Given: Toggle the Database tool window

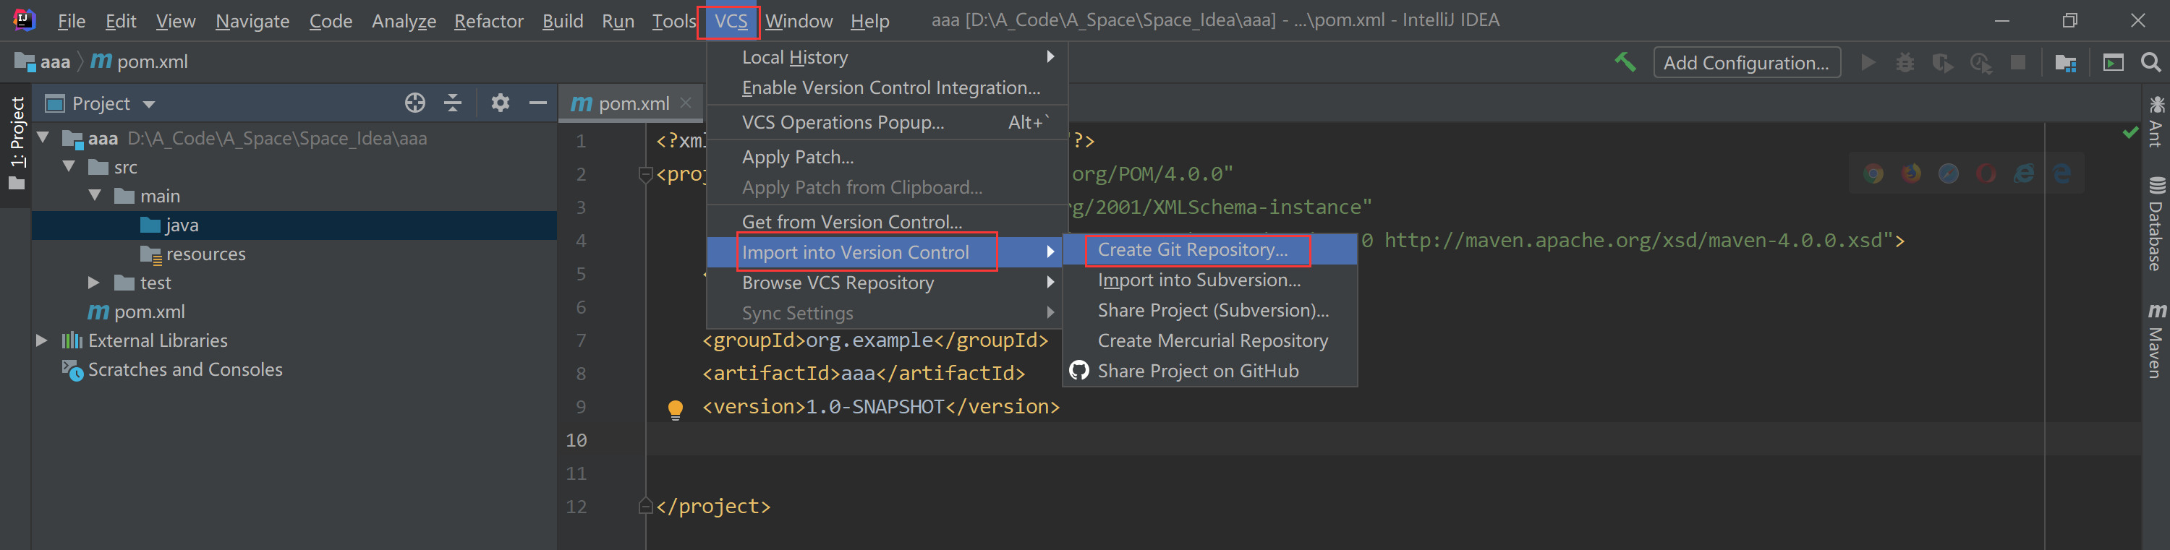Looking at the screenshot, I should 2156,224.
